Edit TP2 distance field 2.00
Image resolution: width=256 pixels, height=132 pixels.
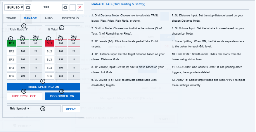[23, 51]
